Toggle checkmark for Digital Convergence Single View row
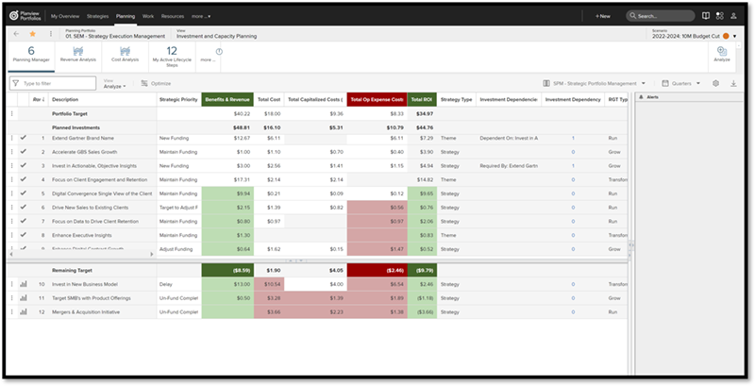This screenshot has height=386, width=755. (23, 193)
